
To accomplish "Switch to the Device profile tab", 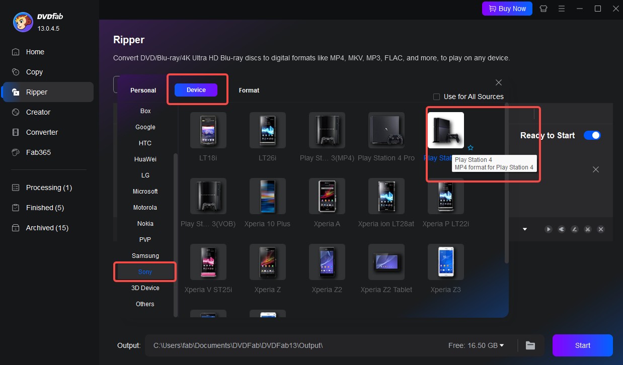I will 196,90.
